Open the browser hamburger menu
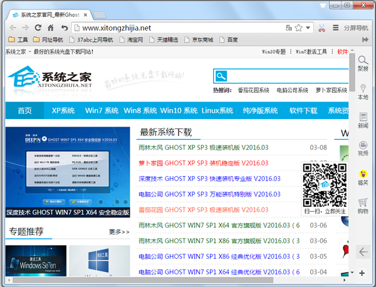The height and width of the screenshot is (287, 376). coord(335,28)
